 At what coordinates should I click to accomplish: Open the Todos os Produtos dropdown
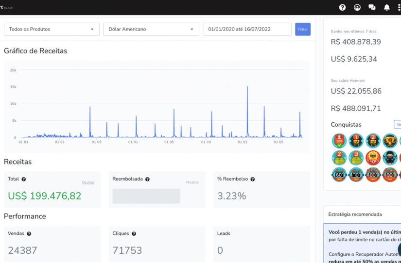pyautogui.click(x=52, y=29)
